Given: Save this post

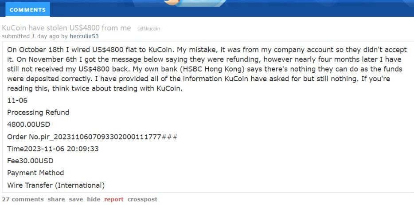Looking at the screenshot, I should tap(76, 199).
